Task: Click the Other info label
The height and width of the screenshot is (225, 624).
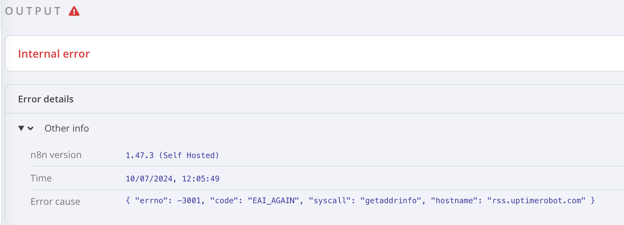Action: [66, 128]
